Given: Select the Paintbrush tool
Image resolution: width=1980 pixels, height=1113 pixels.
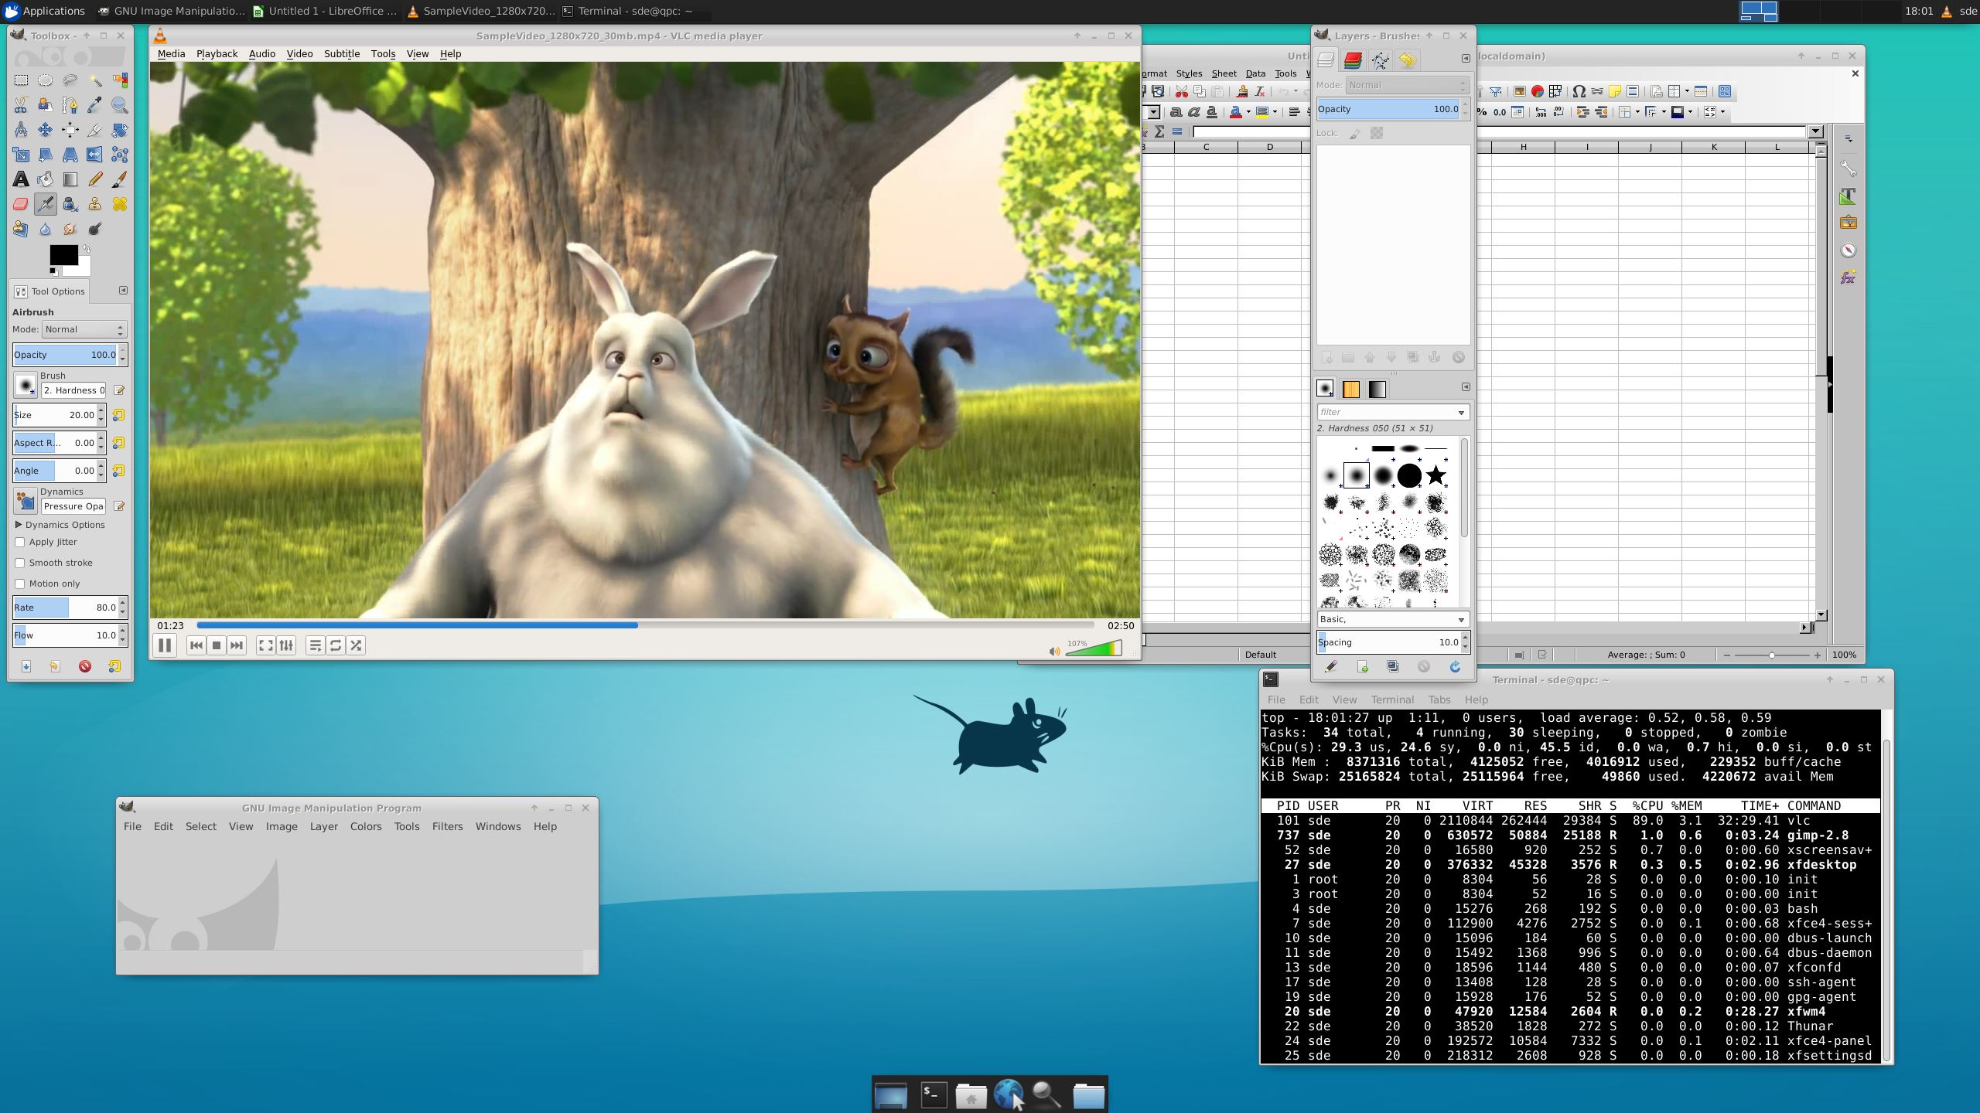Looking at the screenshot, I should pyautogui.click(x=120, y=179).
